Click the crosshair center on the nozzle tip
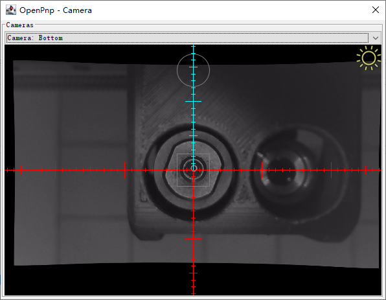 (x=194, y=170)
